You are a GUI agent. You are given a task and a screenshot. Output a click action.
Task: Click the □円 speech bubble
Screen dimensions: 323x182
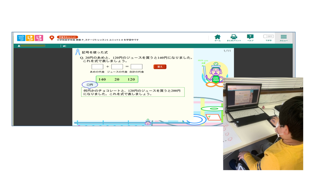click(x=90, y=85)
